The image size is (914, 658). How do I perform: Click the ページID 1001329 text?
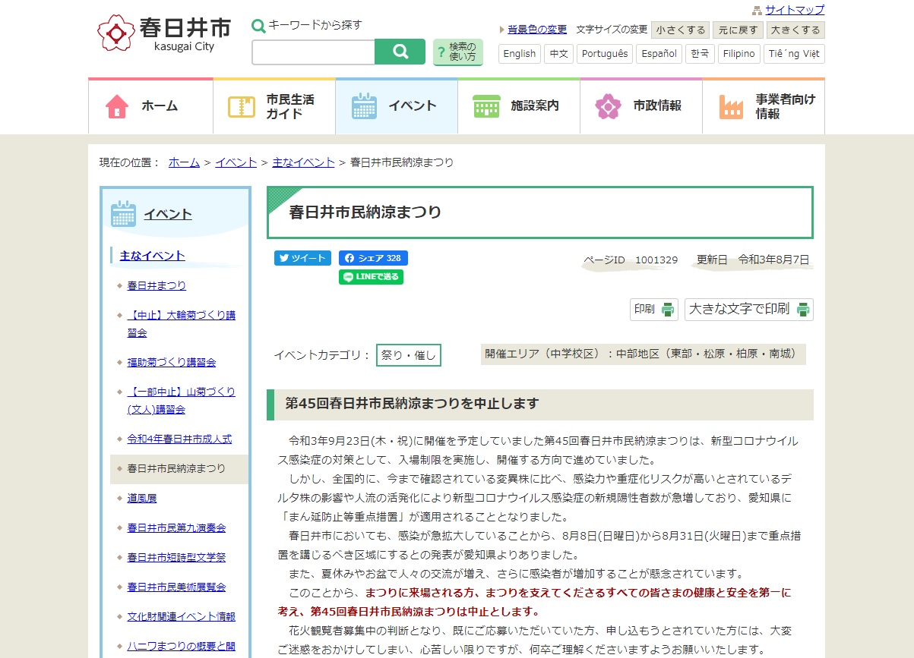point(631,260)
